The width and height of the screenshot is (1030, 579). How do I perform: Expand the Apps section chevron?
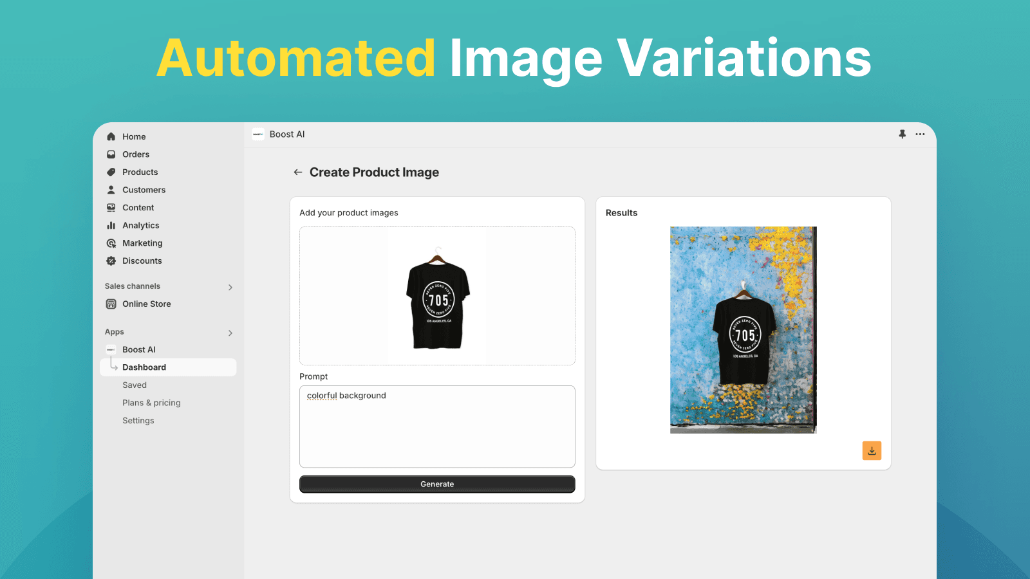coord(230,333)
